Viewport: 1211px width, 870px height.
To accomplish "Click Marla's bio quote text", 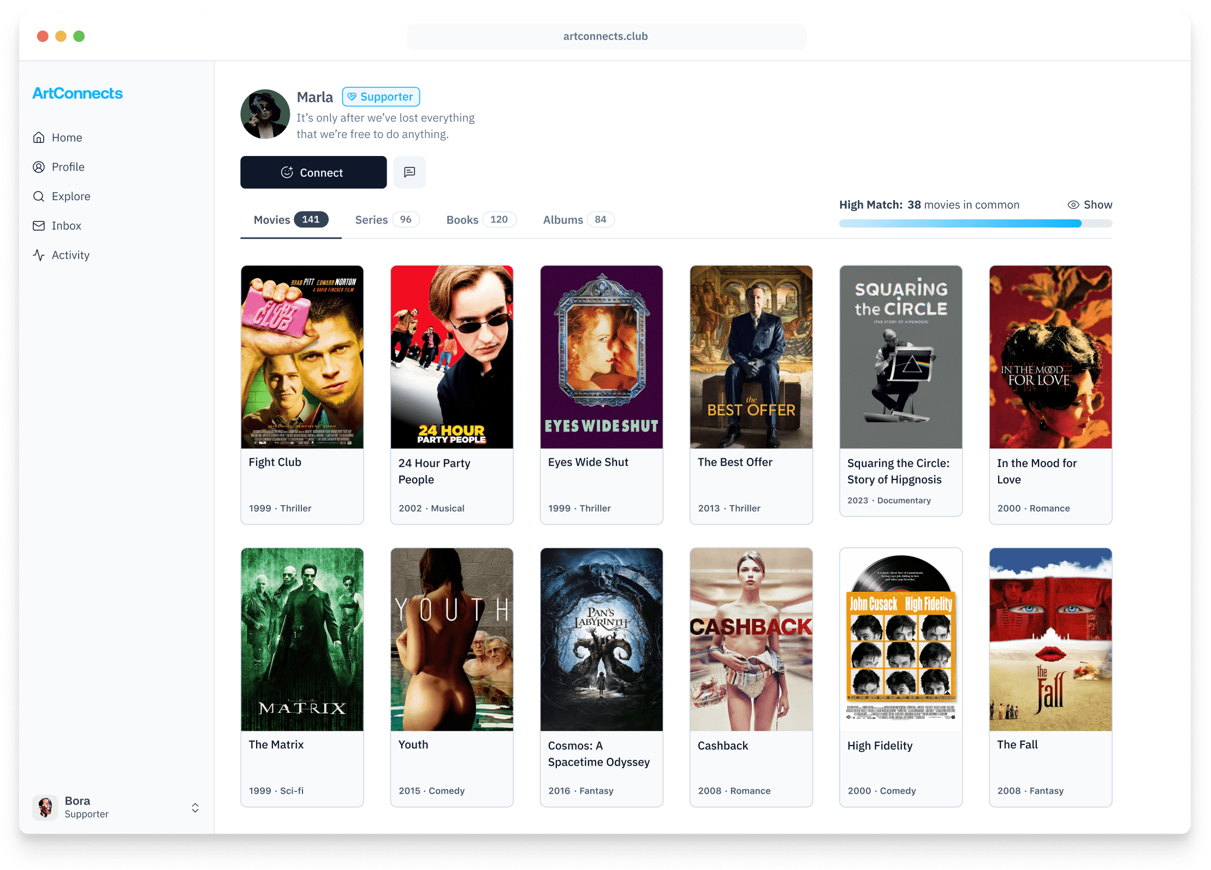I will (385, 126).
